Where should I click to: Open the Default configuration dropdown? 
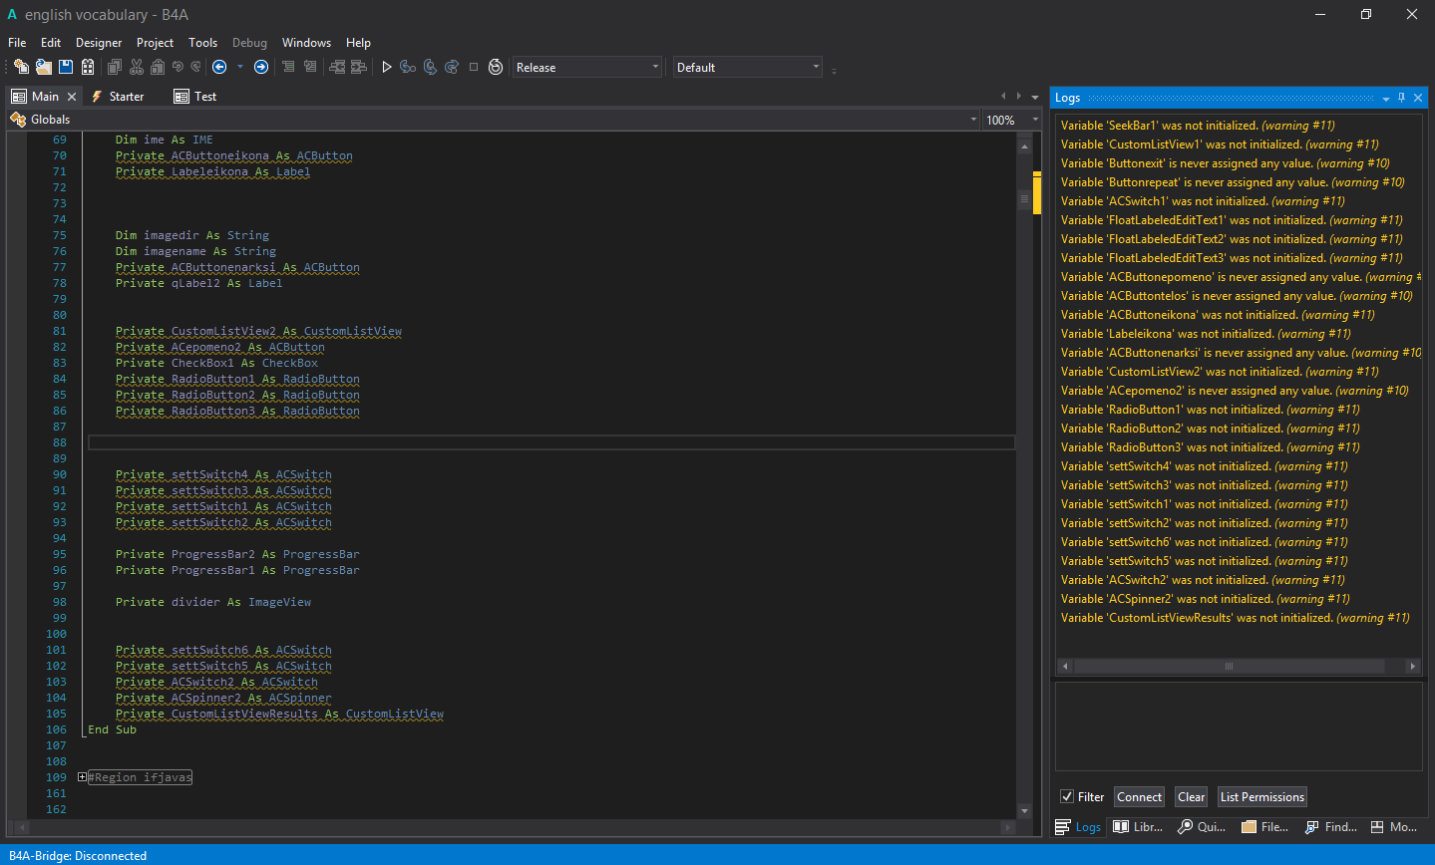815,67
